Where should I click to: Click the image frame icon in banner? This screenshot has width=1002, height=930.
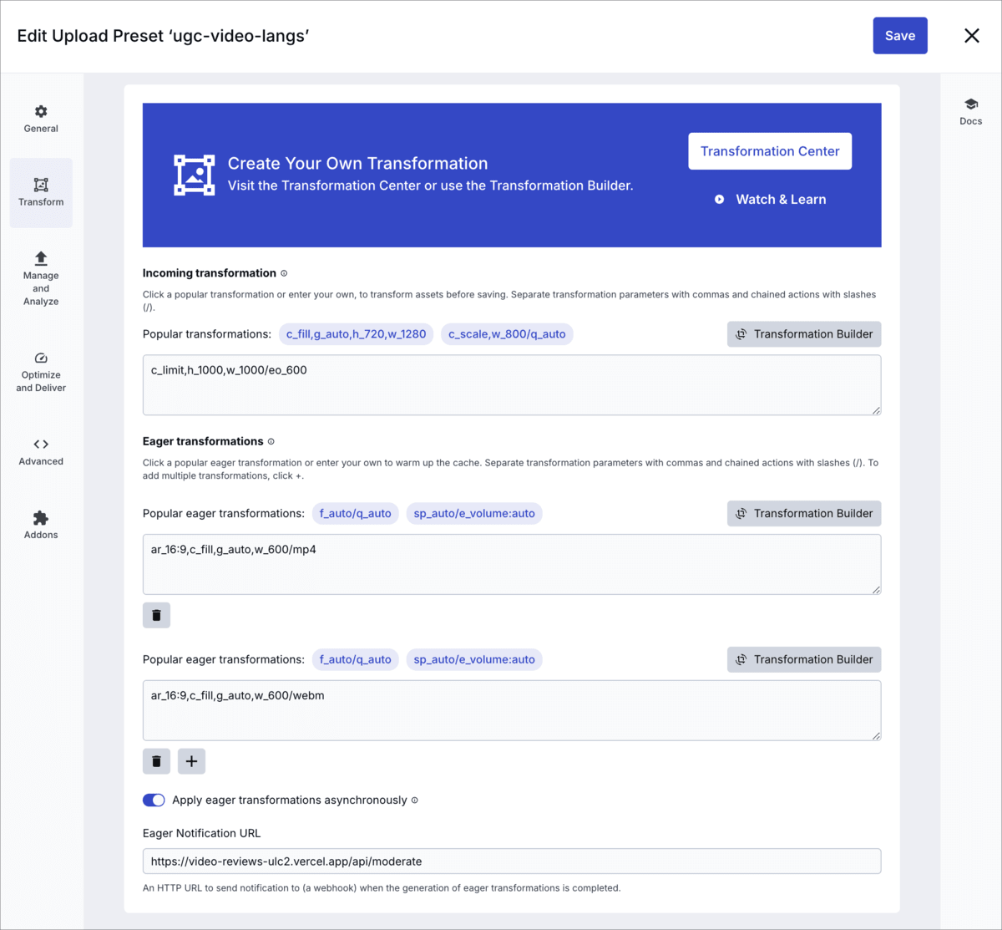(x=195, y=175)
